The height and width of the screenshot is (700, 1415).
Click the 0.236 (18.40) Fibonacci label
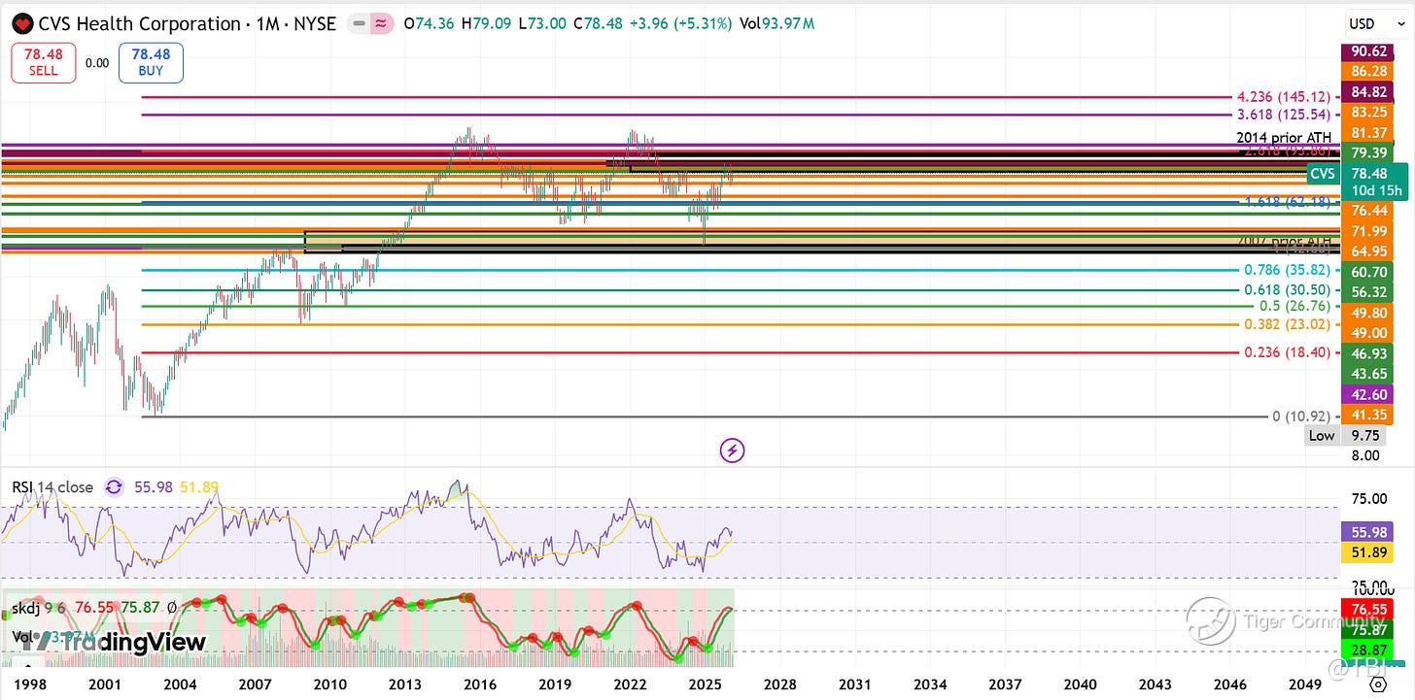pos(1287,352)
